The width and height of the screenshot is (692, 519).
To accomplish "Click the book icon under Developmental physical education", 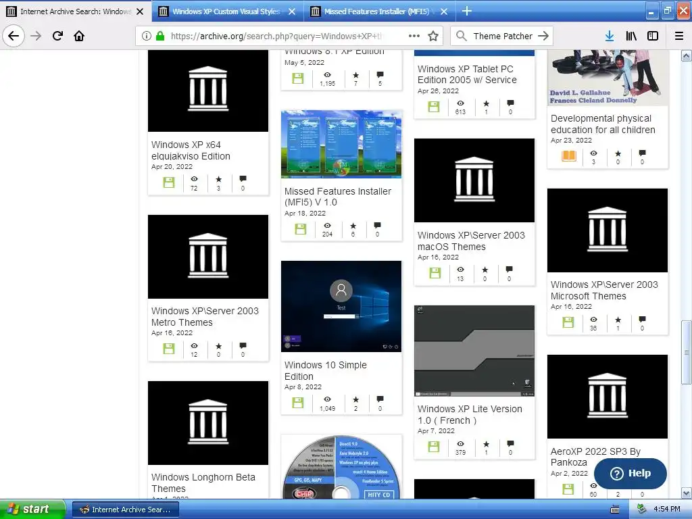I will (x=569, y=156).
